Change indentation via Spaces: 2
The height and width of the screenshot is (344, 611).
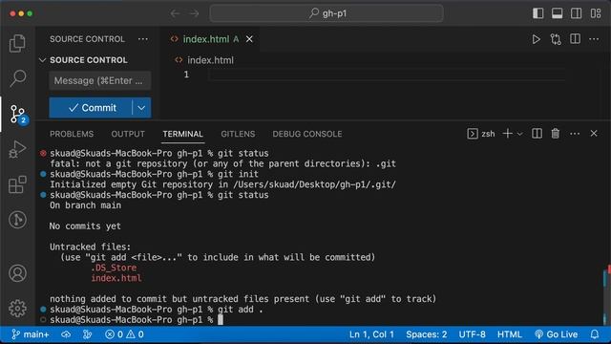(x=427, y=334)
